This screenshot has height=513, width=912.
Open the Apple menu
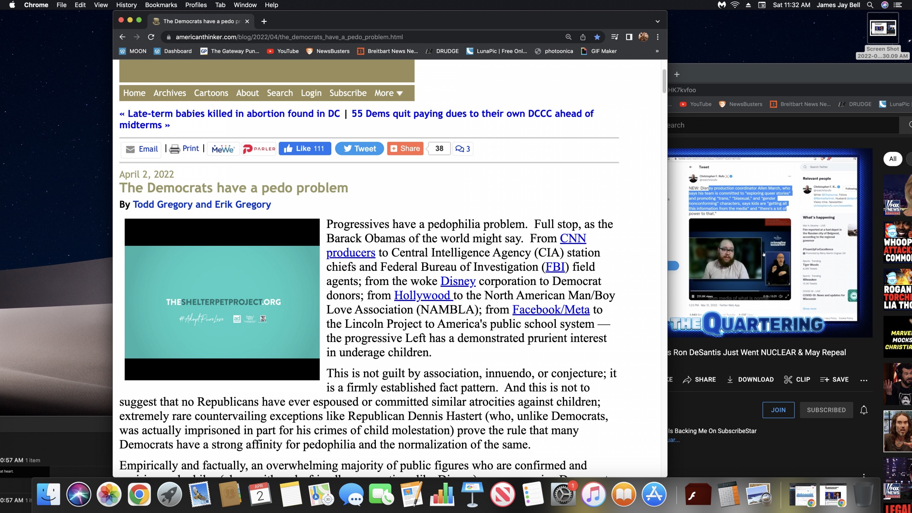tap(12, 5)
